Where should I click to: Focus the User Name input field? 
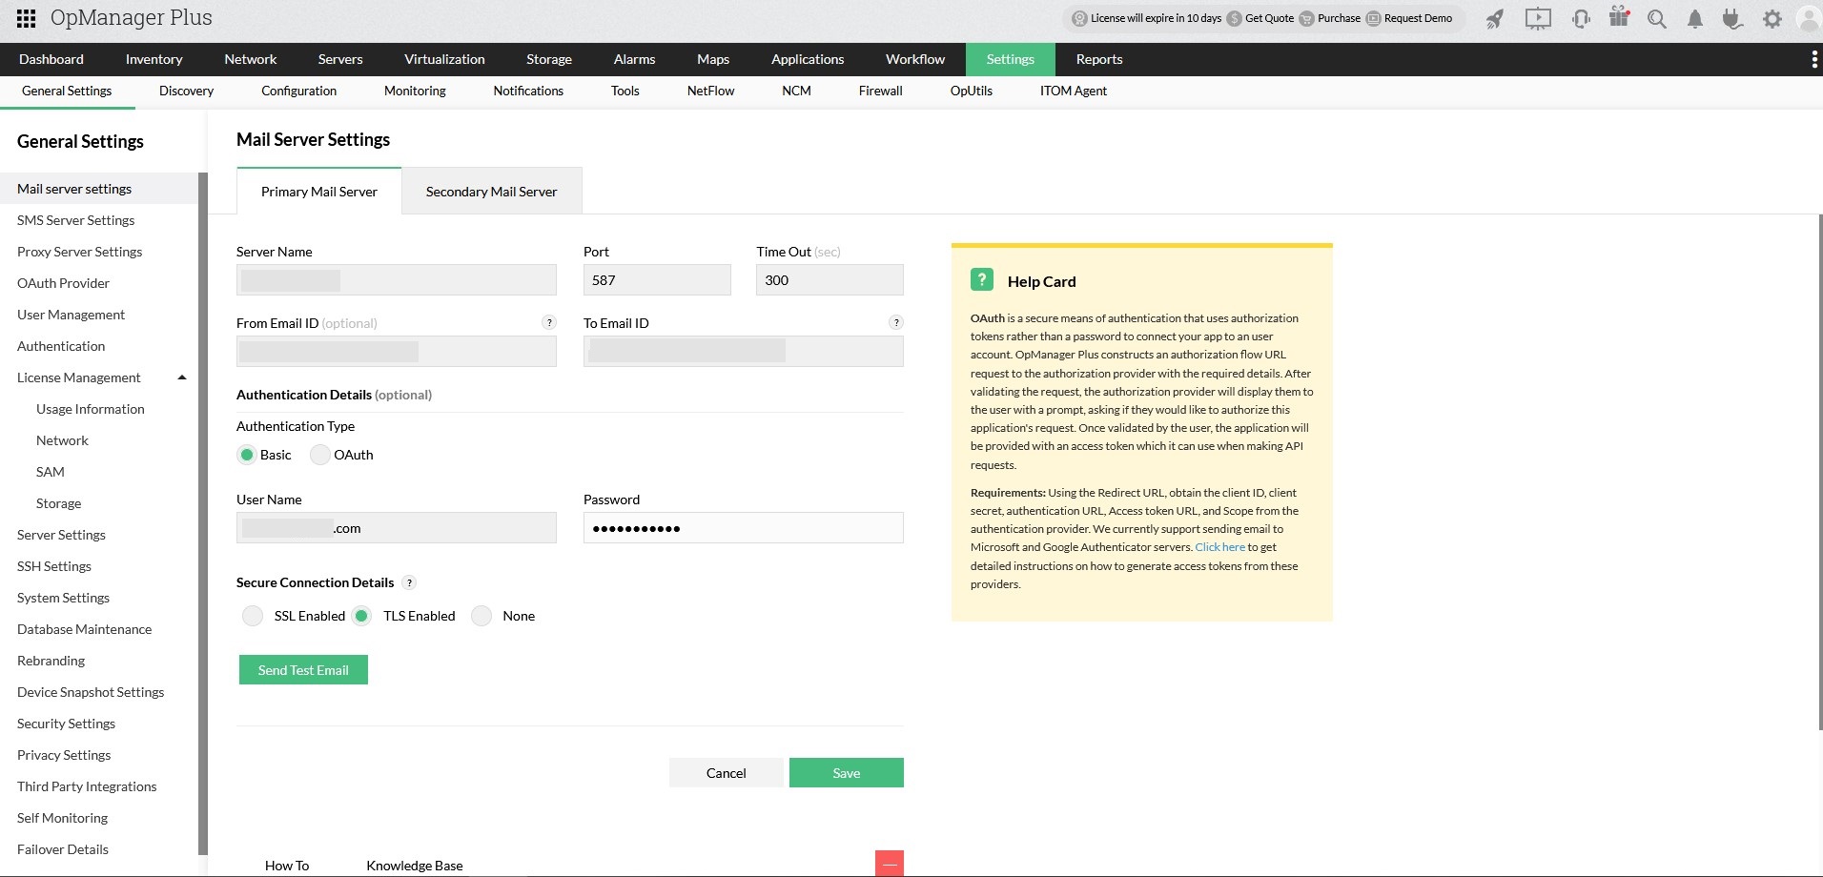tap(397, 528)
